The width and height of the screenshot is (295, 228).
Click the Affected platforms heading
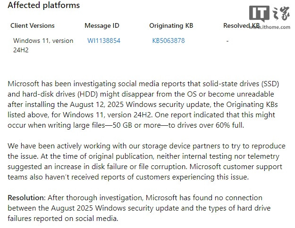[44, 6]
